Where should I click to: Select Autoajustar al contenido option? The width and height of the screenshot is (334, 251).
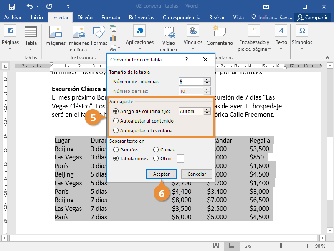point(116,121)
